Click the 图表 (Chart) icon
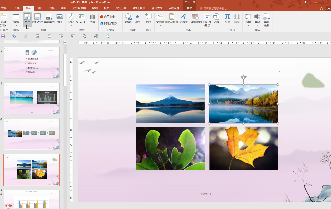331x209 pixels. pos(92,17)
